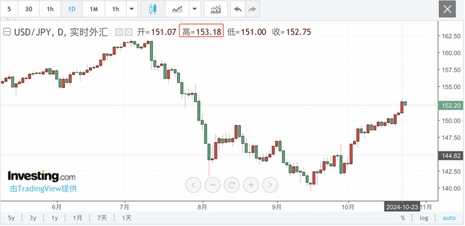Set the date range to 5y
The height and width of the screenshot is (226, 465).
pyautogui.click(x=12, y=218)
